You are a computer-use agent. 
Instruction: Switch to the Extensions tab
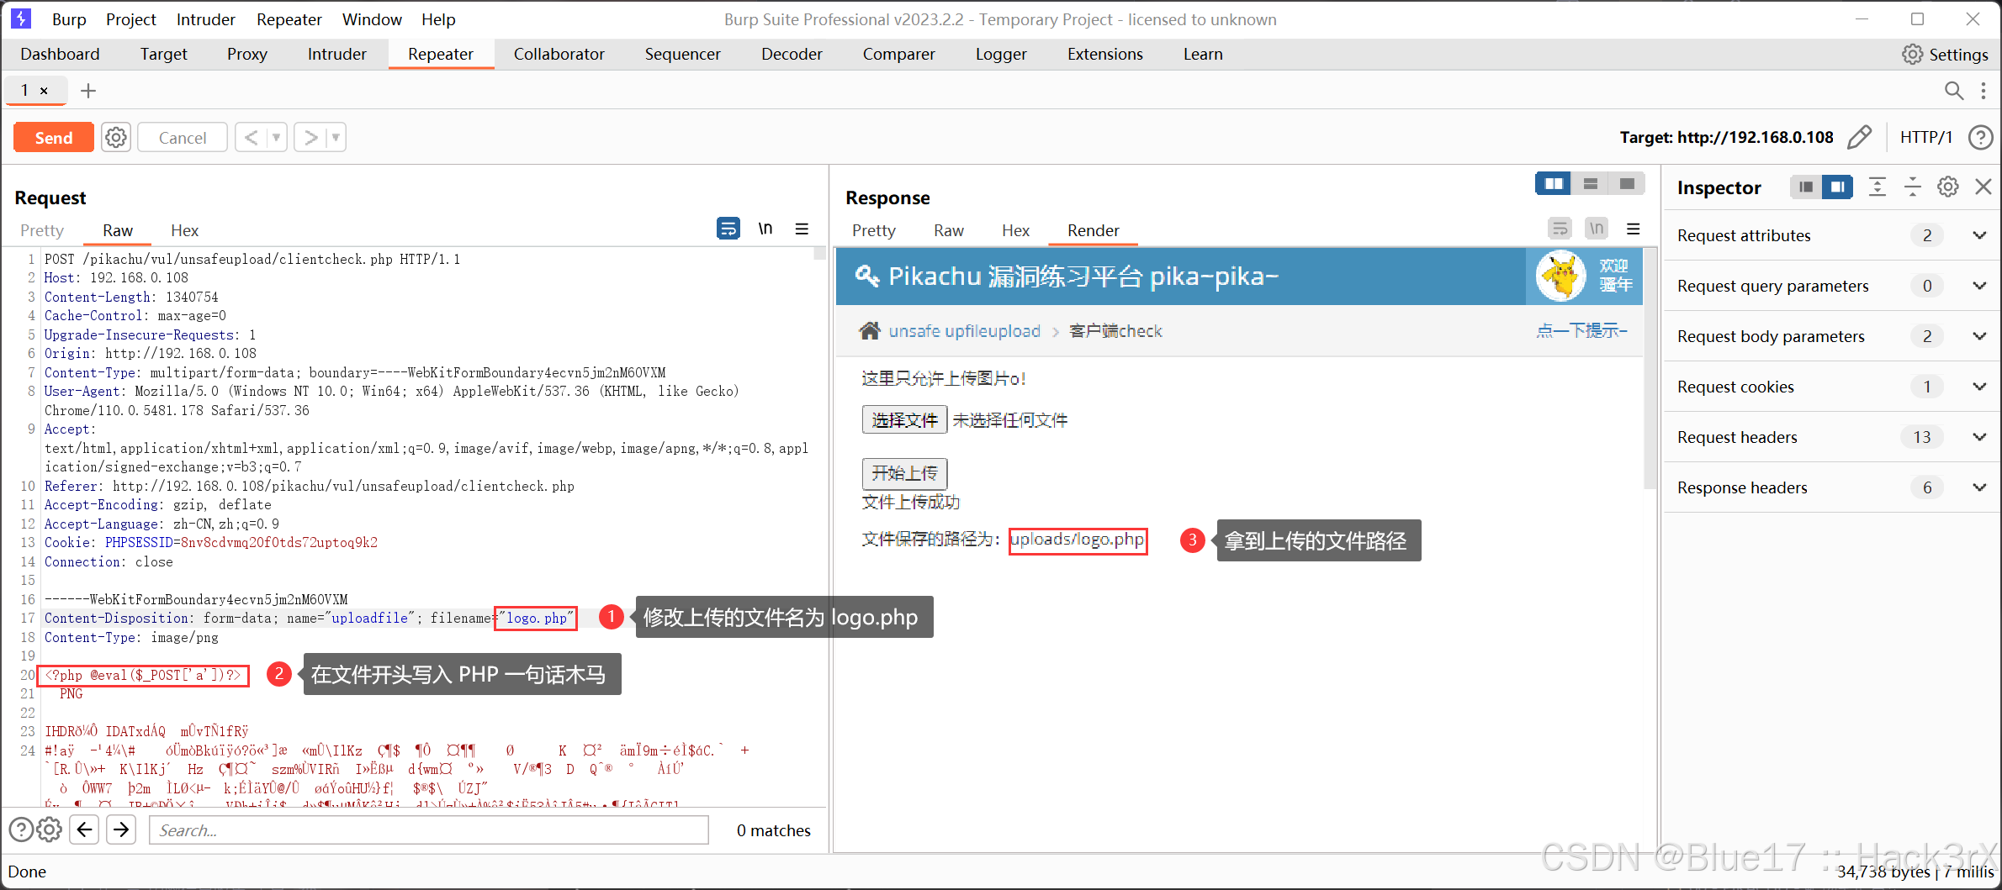click(x=1104, y=54)
